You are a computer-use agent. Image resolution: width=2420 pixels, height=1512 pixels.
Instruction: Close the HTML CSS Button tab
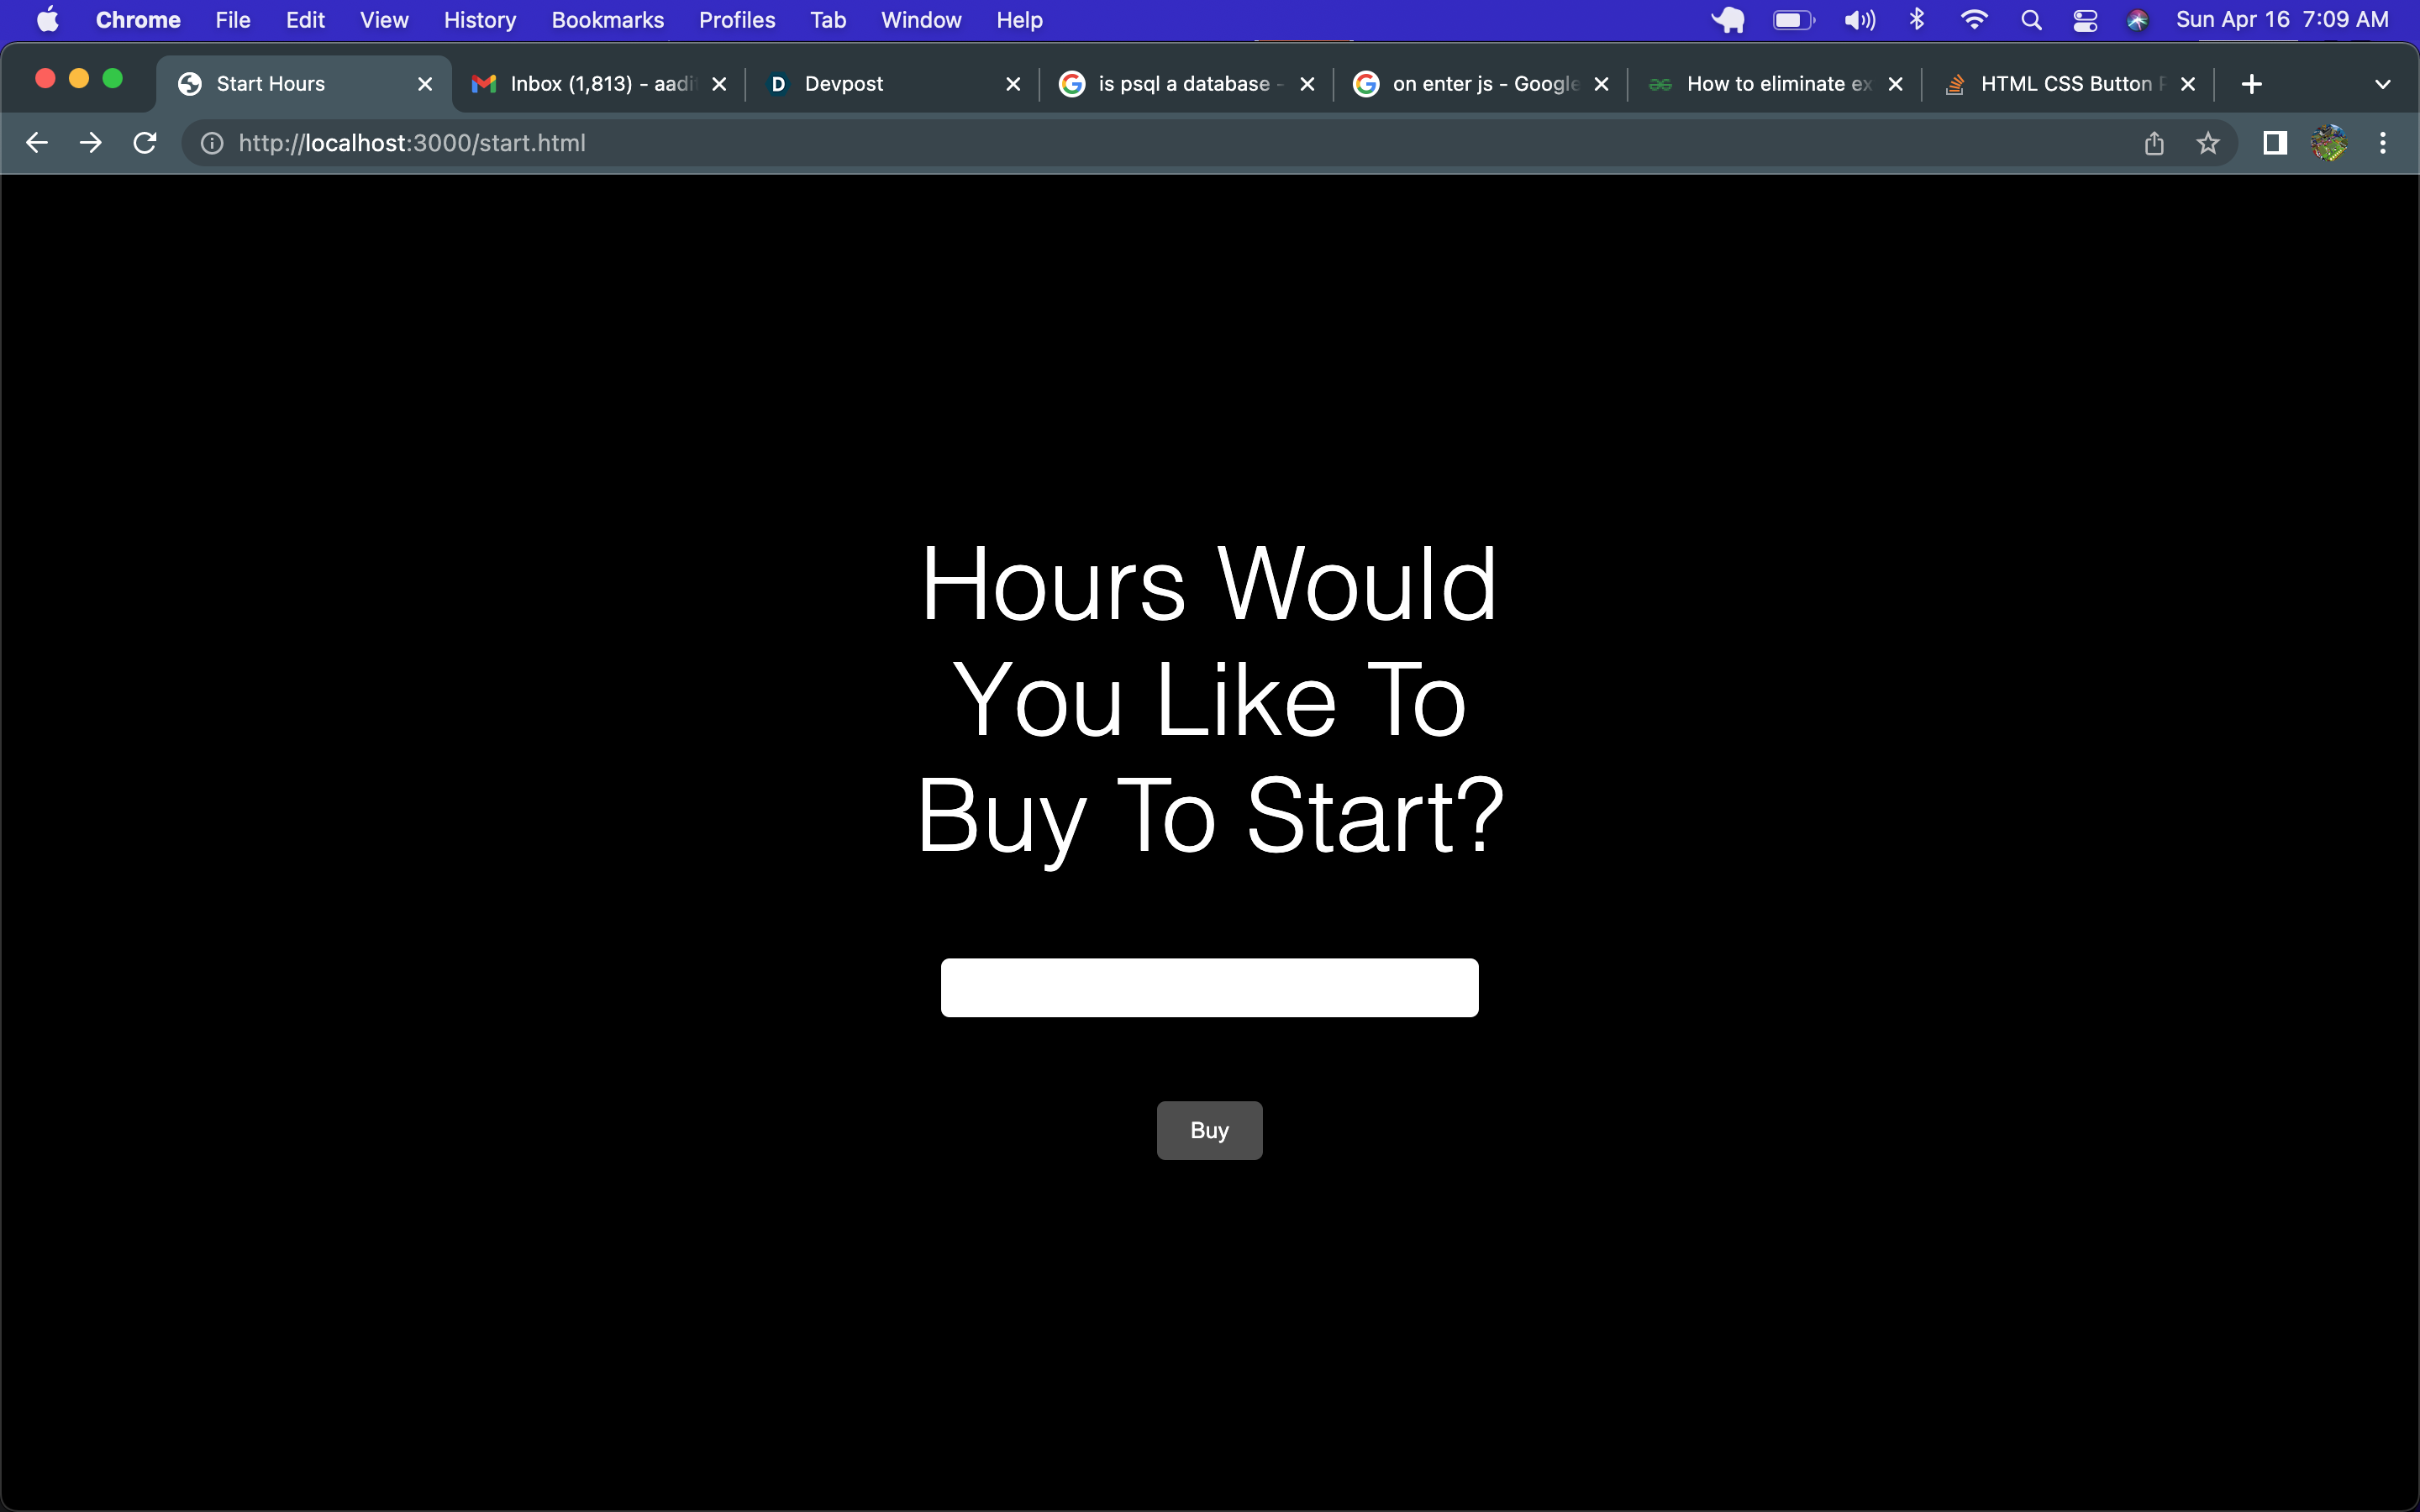click(2188, 84)
